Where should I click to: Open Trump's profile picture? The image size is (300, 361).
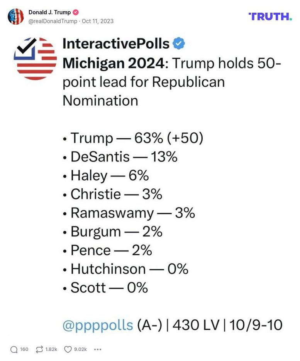point(16,17)
